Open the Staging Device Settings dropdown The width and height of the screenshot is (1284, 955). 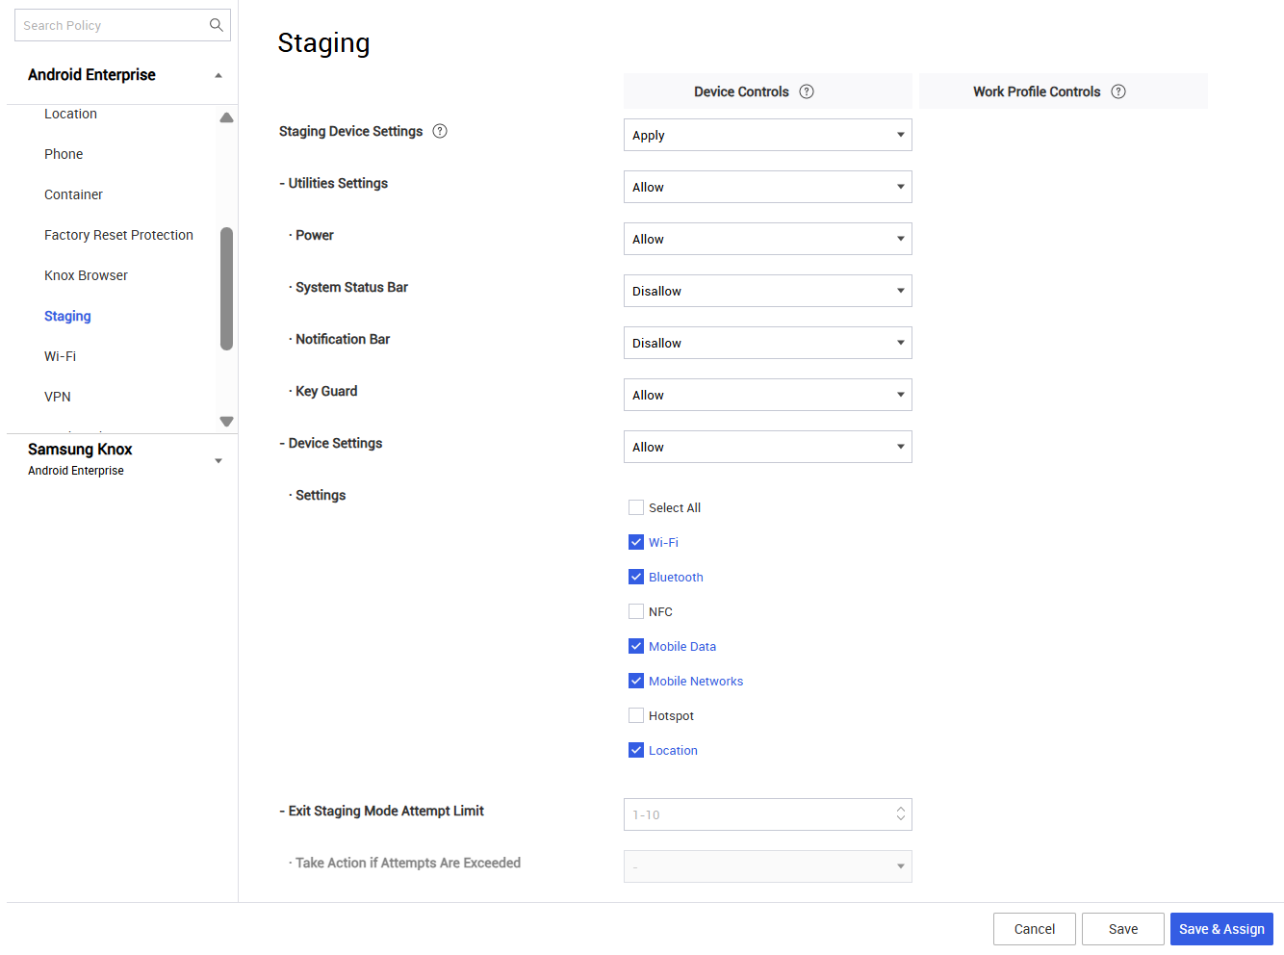[767, 135]
